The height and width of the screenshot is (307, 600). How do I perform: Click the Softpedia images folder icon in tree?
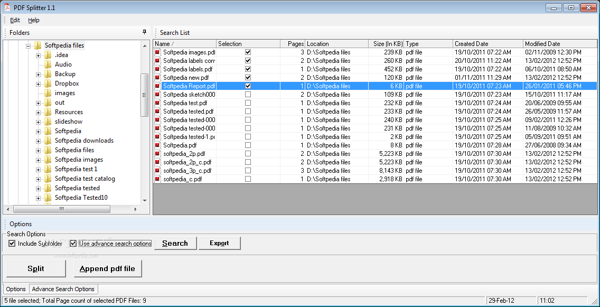pyautogui.click(x=48, y=159)
